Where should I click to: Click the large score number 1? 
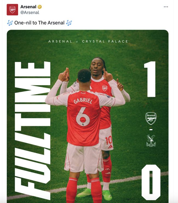(150, 79)
